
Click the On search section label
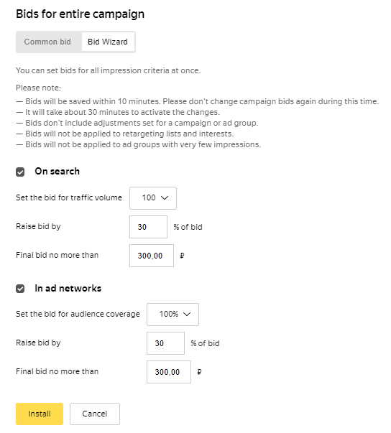[57, 171]
